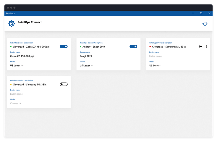The height and width of the screenshot is (142, 217).
Task: Click the RetailOps Connect gear logo
Action: click(12, 24)
